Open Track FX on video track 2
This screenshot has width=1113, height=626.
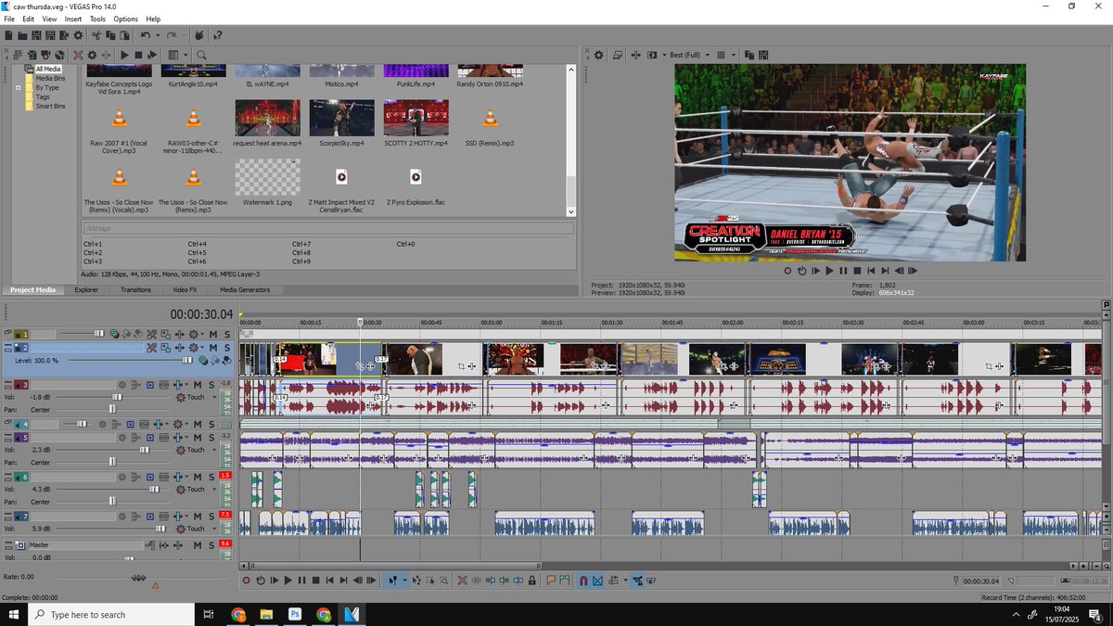point(180,348)
